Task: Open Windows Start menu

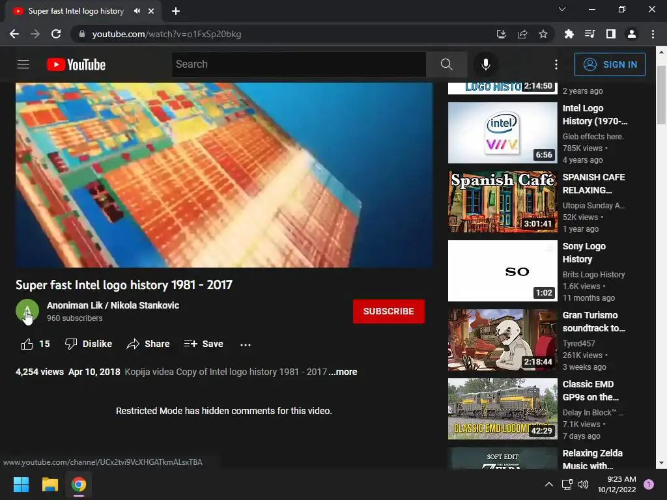Action: point(21,484)
